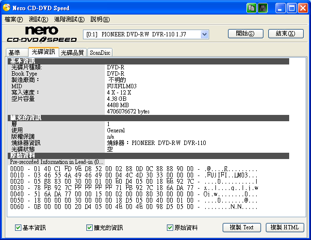Click the 製造廠商 value 不明的
Screen dimensions: 311x240
[x=117, y=80]
